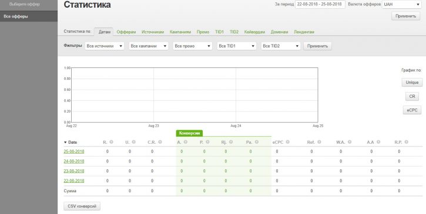The height and width of the screenshot is (214, 426).
Task: Click the eCPC column header text
Action: [278, 142]
